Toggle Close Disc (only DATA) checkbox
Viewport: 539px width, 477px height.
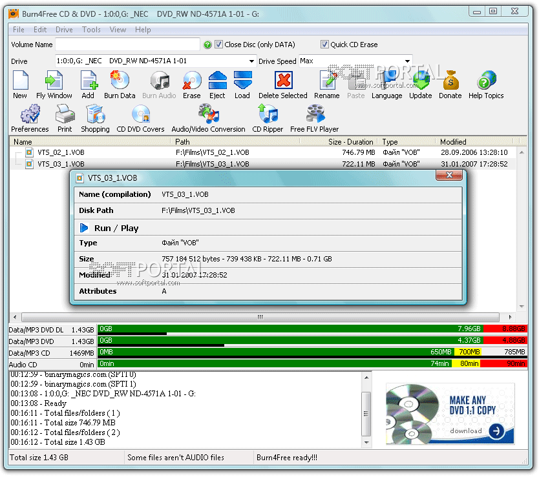(x=218, y=45)
